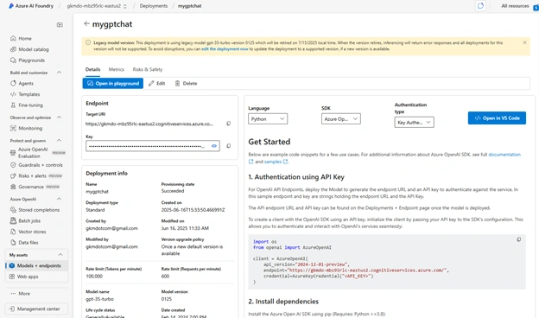Reveal the key with eye icon

(214, 146)
